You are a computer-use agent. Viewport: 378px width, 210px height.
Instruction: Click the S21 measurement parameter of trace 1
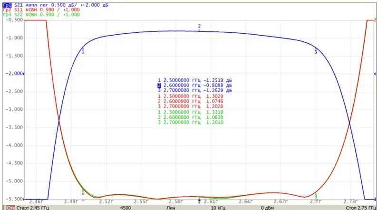(19, 5)
